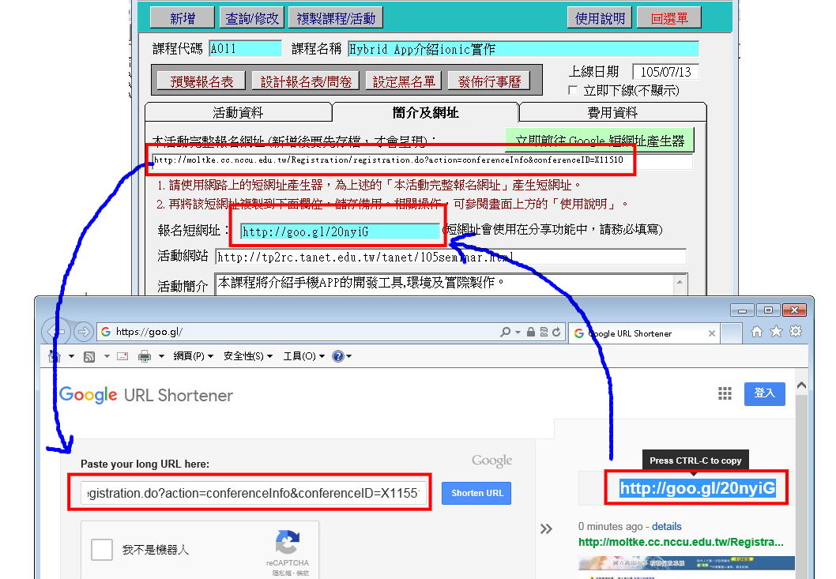The height and width of the screenshot is (579, 836).
Task: Click browser home icon
Action: coord(756,332)
